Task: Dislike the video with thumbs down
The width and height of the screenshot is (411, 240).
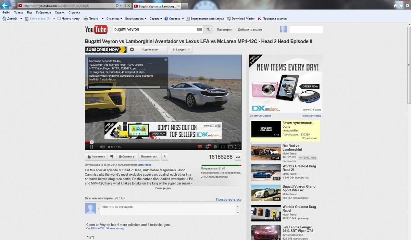Action: [112, 156]
